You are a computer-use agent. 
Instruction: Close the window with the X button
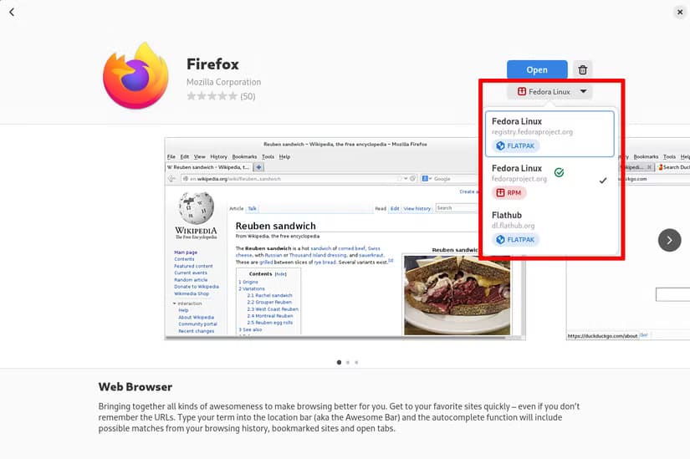click(680, 13)
